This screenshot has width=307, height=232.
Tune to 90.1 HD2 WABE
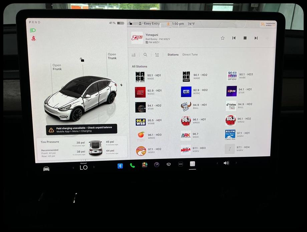[195, 76]
